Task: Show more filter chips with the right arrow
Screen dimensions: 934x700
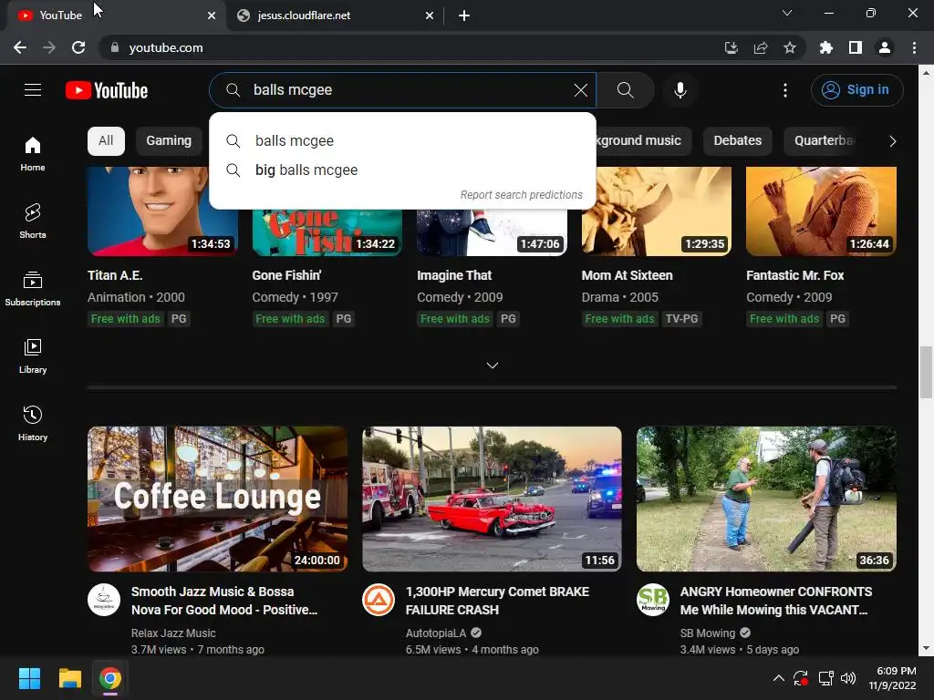Action: click(892, 141)
